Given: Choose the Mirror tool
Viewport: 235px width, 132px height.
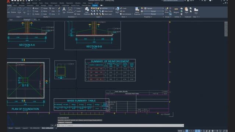Looking at the screenshot, I should coord(44,11).
